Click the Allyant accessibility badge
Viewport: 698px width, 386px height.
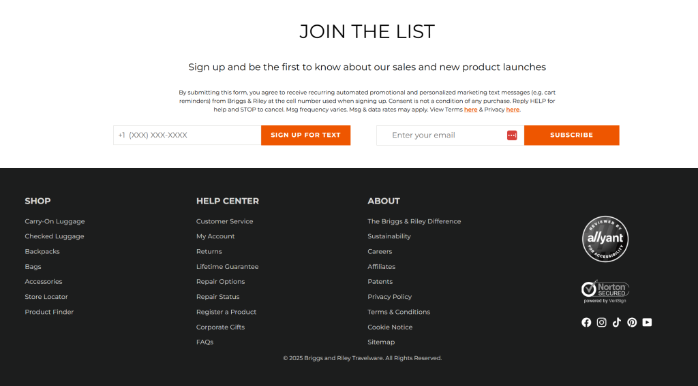pyautogui.click(x=605, y=239)
